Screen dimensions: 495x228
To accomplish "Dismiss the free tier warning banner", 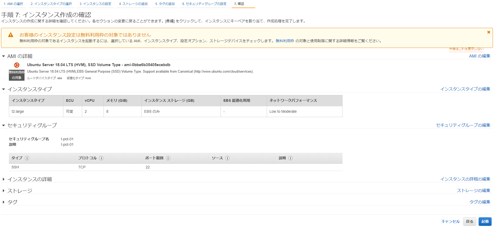I will (x=488, y=32).
